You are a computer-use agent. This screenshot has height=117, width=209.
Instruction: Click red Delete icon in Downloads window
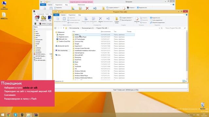[87, 8]
